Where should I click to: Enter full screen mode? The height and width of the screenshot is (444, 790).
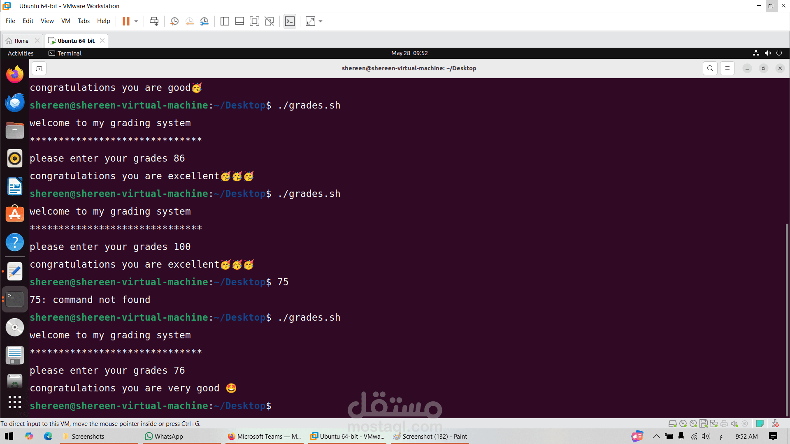click(254, 21)
